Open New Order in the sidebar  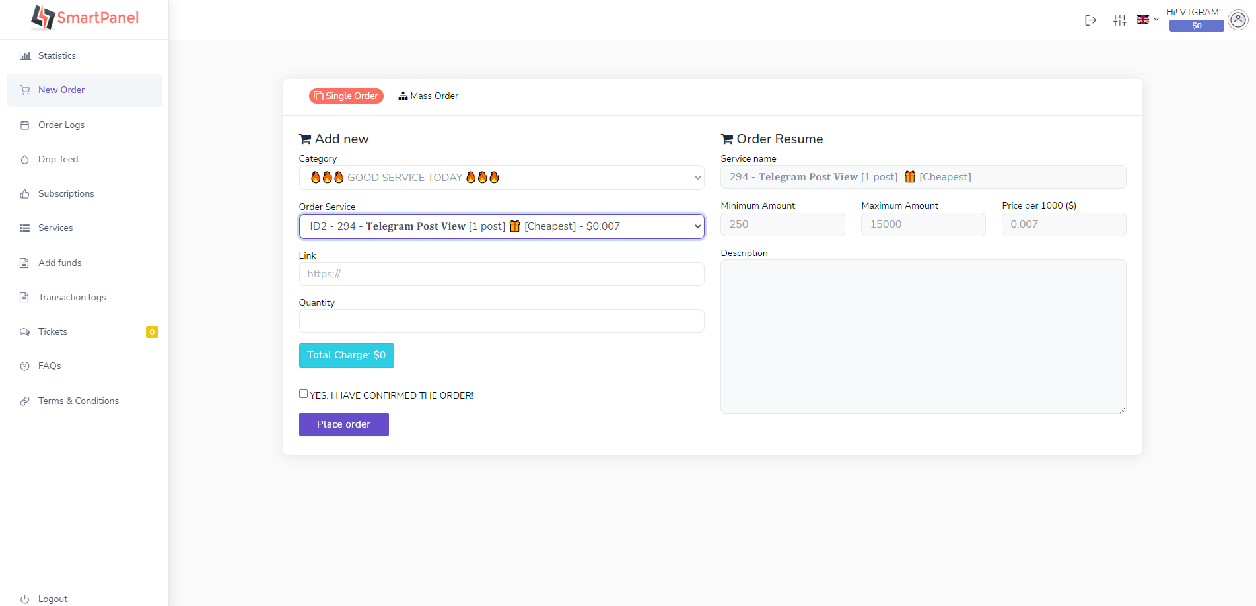(x=84, y=90)
